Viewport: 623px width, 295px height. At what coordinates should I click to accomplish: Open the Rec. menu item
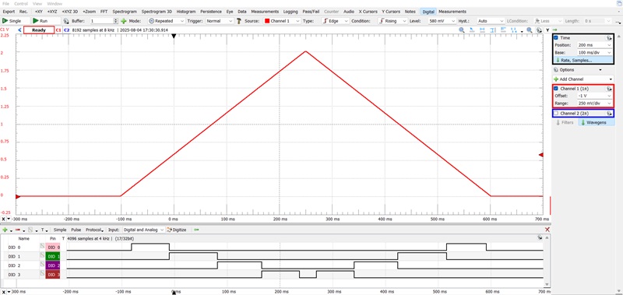[23, 12]
